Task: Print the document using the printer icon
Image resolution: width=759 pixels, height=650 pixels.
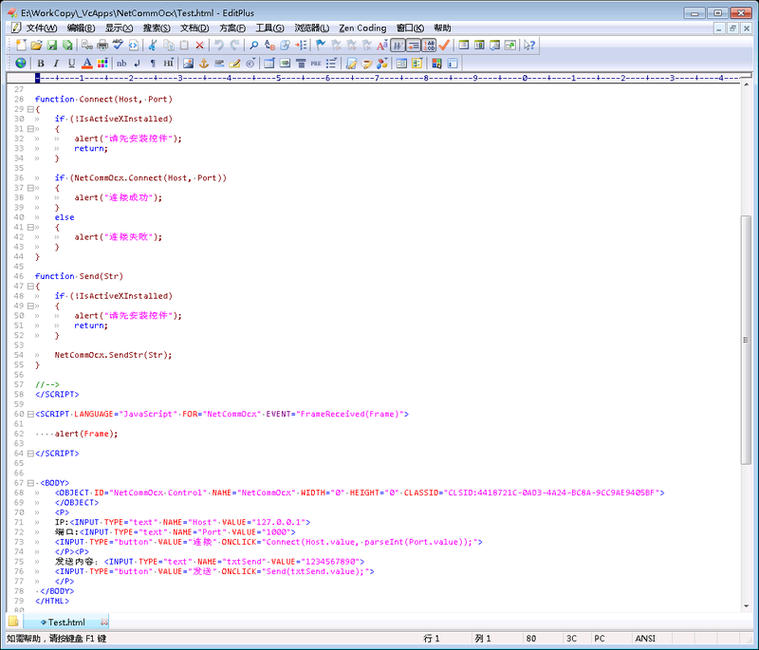Action: coord(102,46)
